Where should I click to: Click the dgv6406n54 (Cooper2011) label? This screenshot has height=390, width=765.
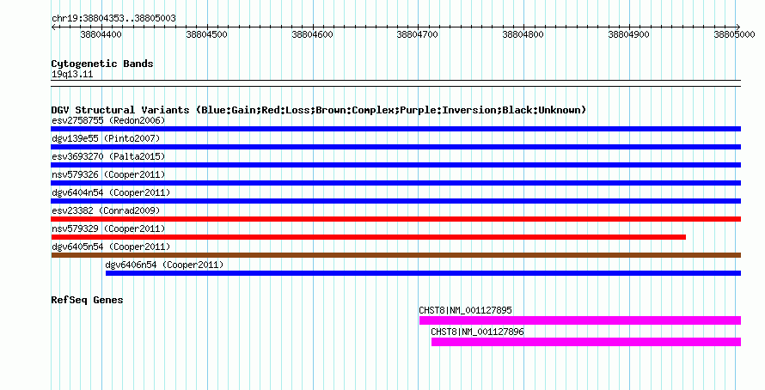click(x=164, y=265)
